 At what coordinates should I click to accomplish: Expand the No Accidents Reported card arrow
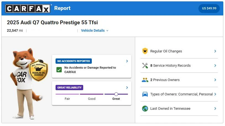click(x=127, y=61)
